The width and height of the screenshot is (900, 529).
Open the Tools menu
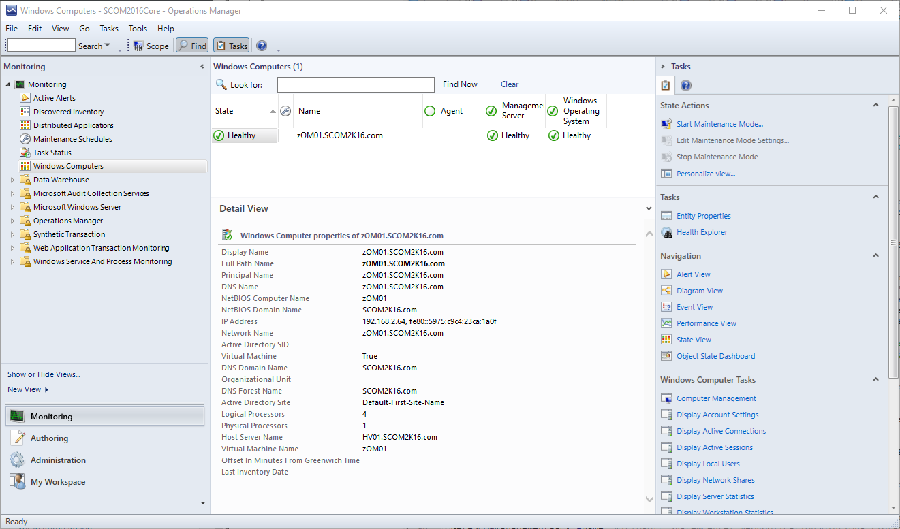138,29
